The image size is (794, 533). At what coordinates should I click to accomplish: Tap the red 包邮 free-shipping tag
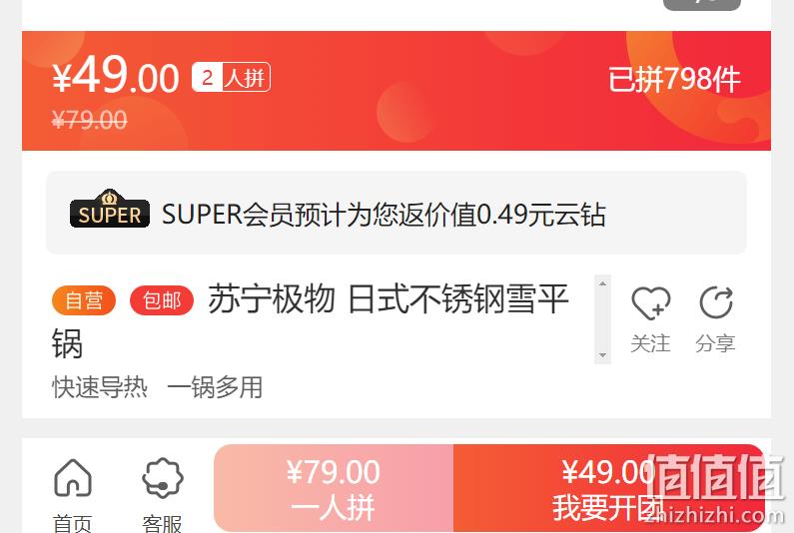(162, 300)
